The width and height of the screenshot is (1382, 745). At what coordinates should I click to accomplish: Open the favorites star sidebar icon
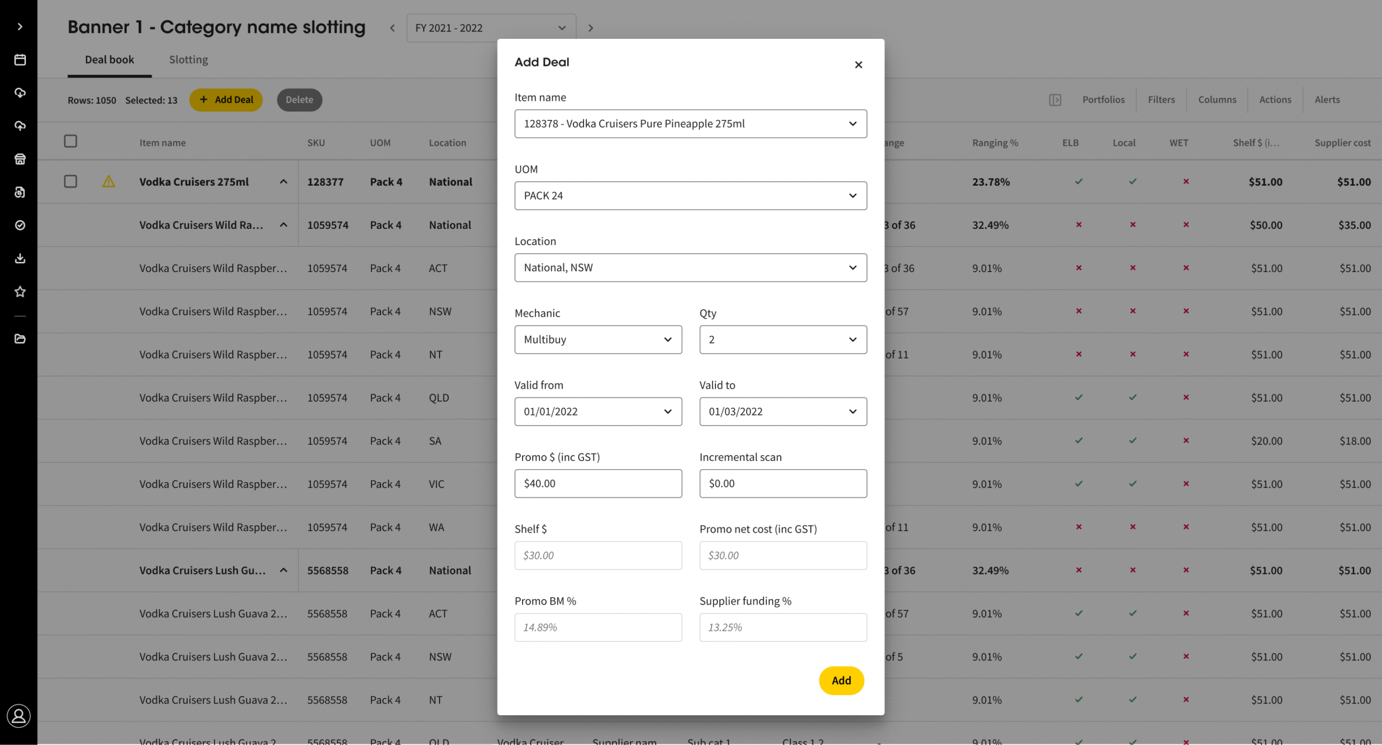(x=20, y=292)
